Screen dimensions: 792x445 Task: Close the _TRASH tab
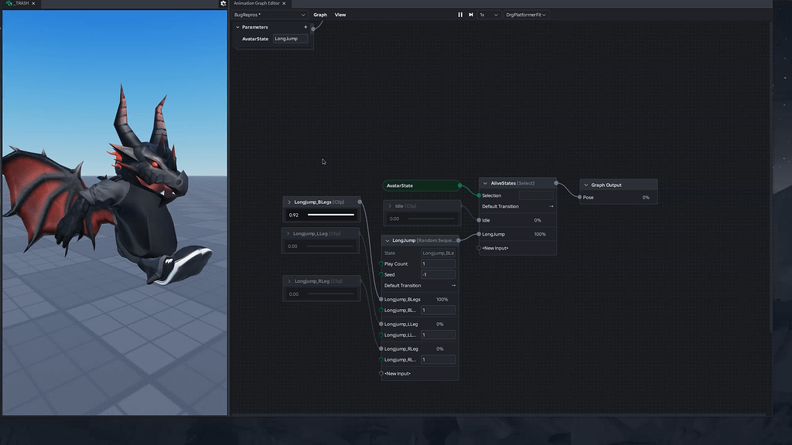[33, 3]
